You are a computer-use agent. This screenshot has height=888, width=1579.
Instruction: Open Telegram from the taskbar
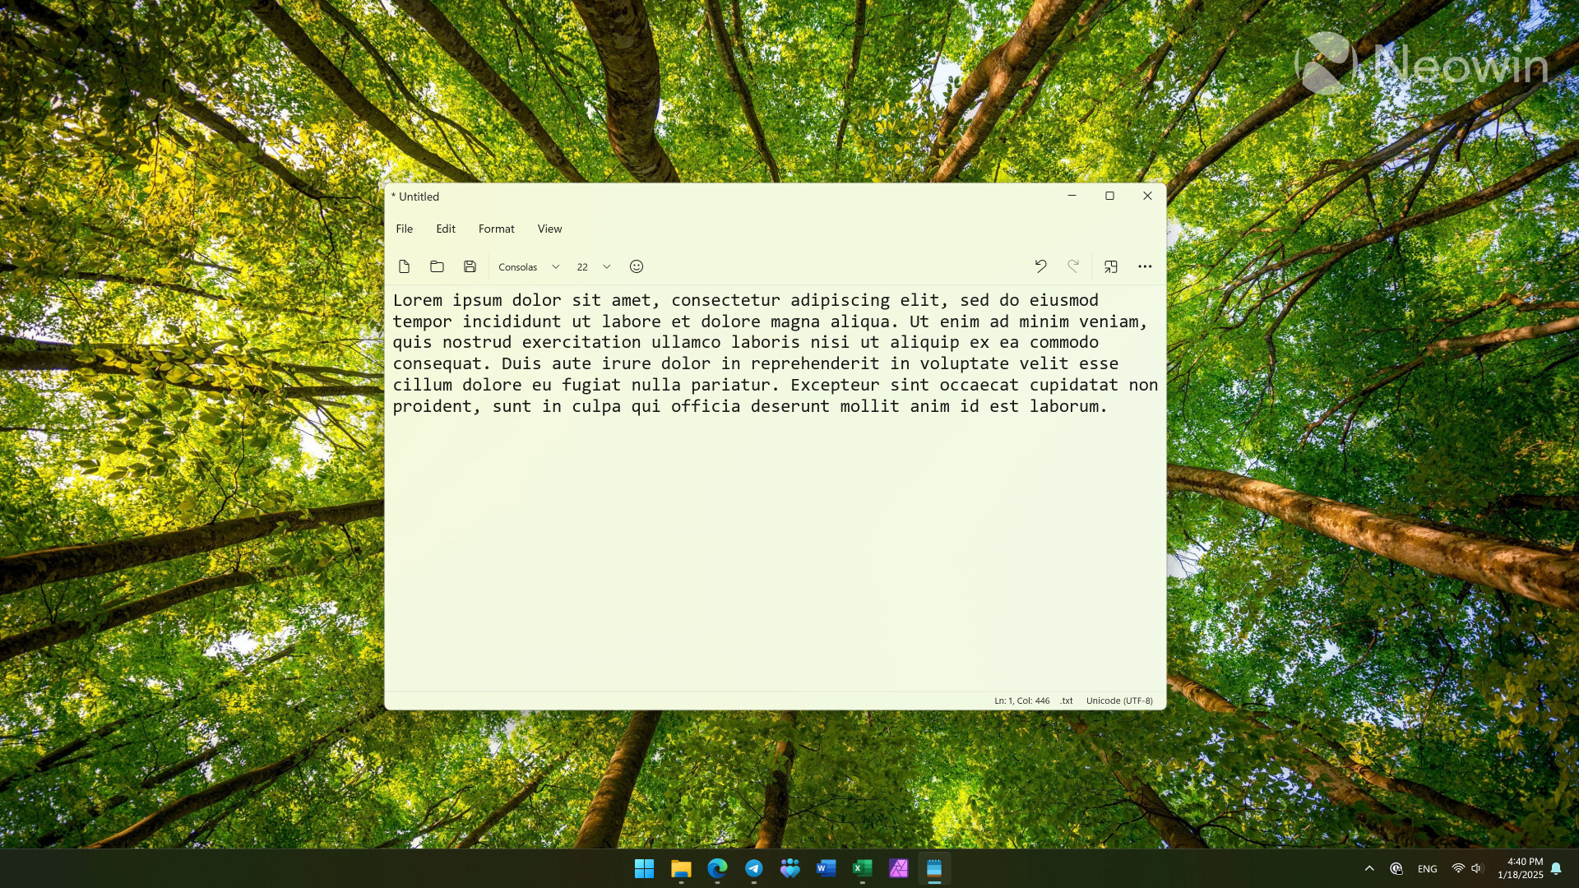[x=753, y=868]
